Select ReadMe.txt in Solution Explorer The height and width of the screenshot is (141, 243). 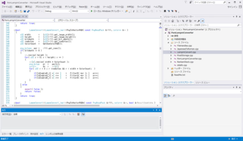[179, 75]
